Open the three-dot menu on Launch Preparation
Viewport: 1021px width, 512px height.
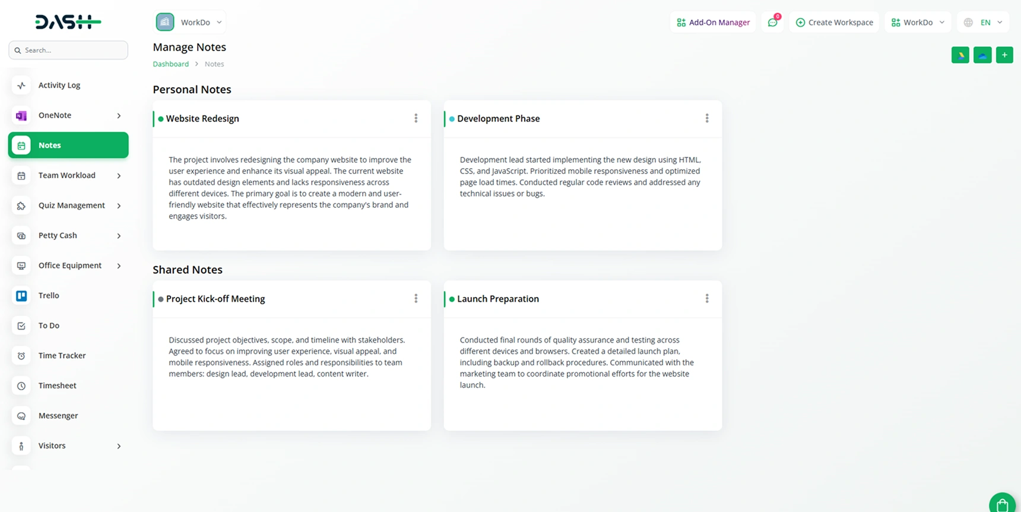coord(706,299)
